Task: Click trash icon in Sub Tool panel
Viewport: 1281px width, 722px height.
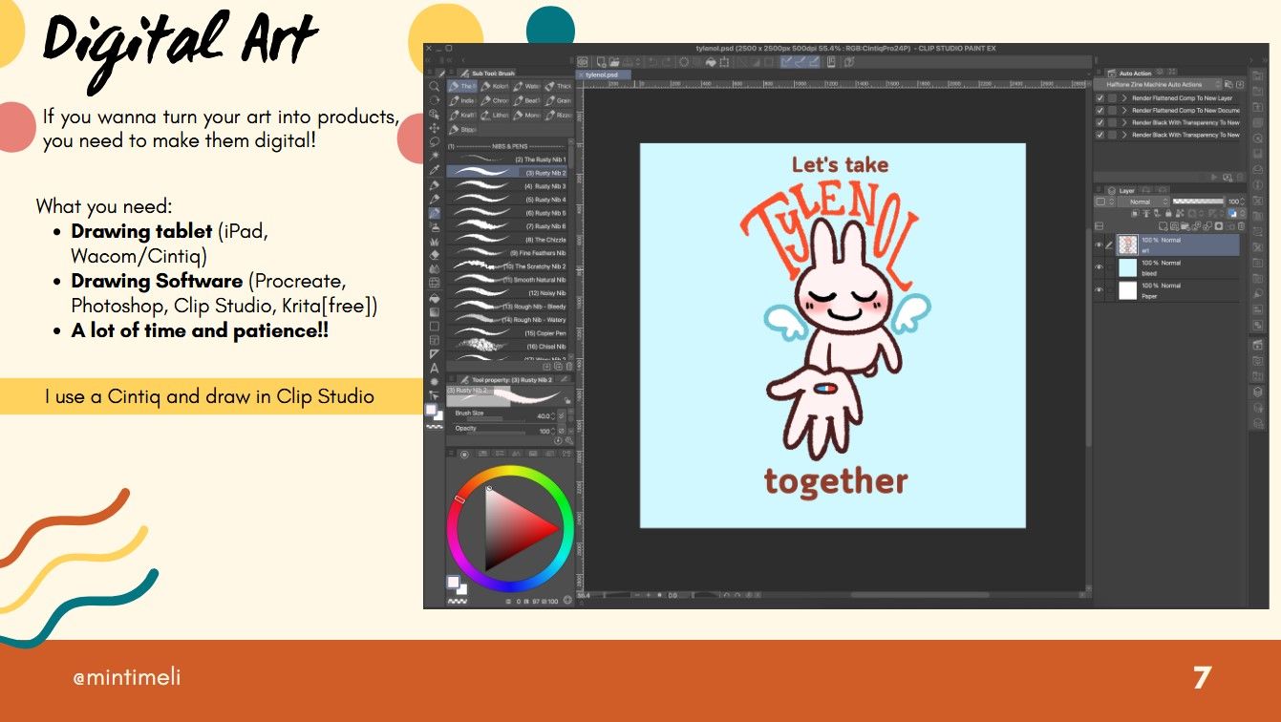Action: point(569,366)
